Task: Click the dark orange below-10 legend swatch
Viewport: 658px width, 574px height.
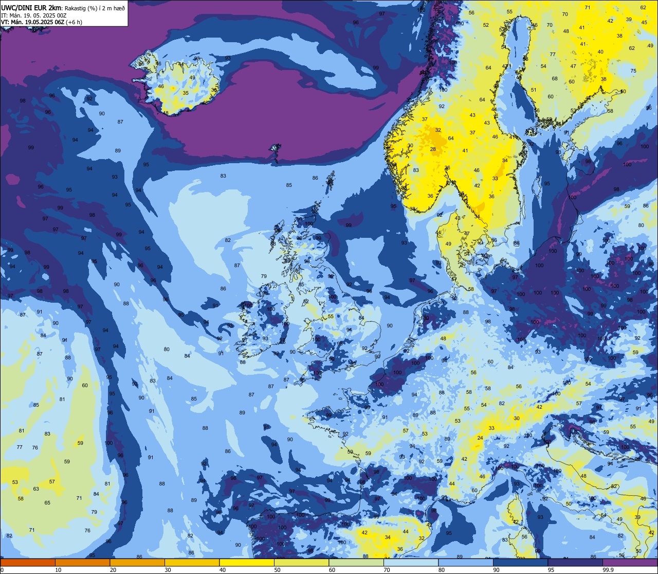Action: [x=28, y=562]
